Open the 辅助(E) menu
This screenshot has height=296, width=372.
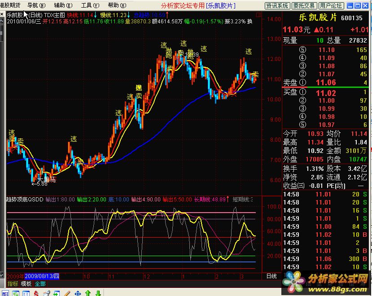pos(63,5)
